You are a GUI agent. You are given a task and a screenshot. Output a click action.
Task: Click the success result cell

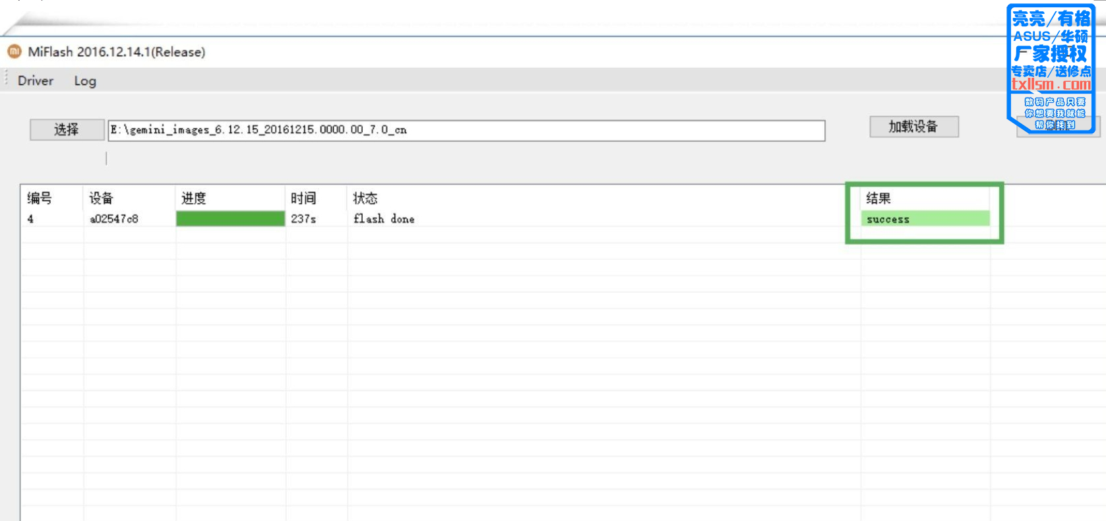[x=925, y=219]
